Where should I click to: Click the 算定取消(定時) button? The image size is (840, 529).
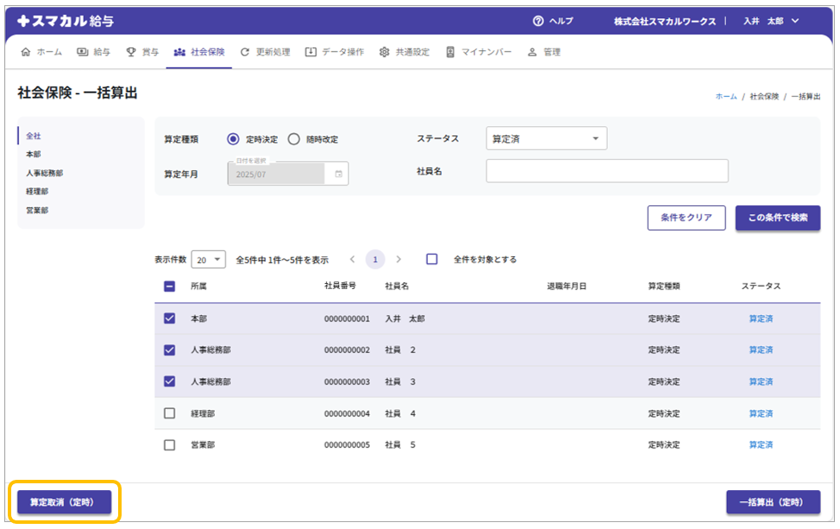click(65, 502)
